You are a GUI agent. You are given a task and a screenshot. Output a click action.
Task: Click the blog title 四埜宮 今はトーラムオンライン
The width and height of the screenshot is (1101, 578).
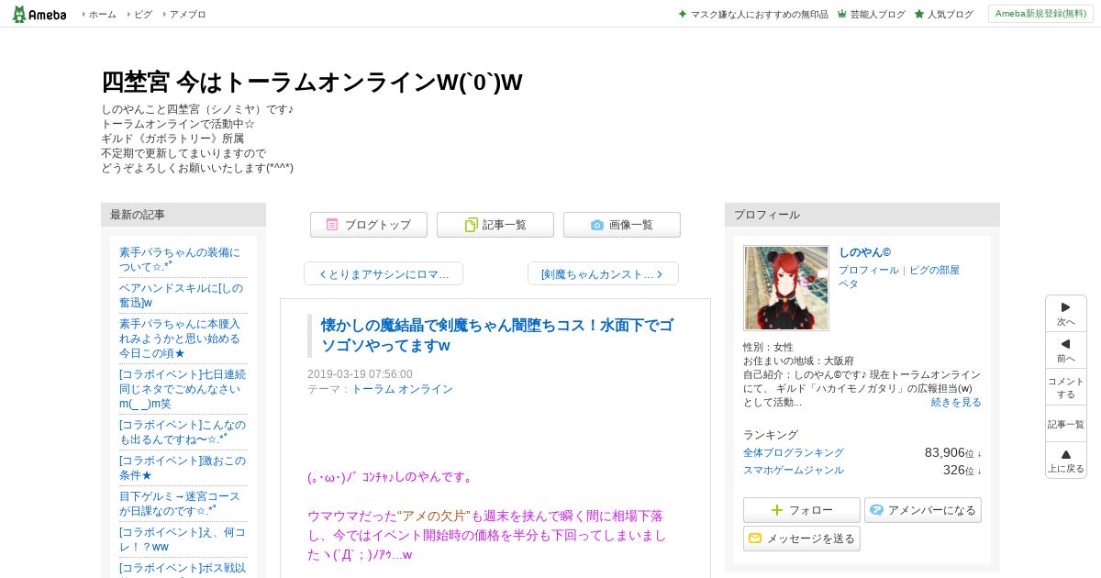312,82
